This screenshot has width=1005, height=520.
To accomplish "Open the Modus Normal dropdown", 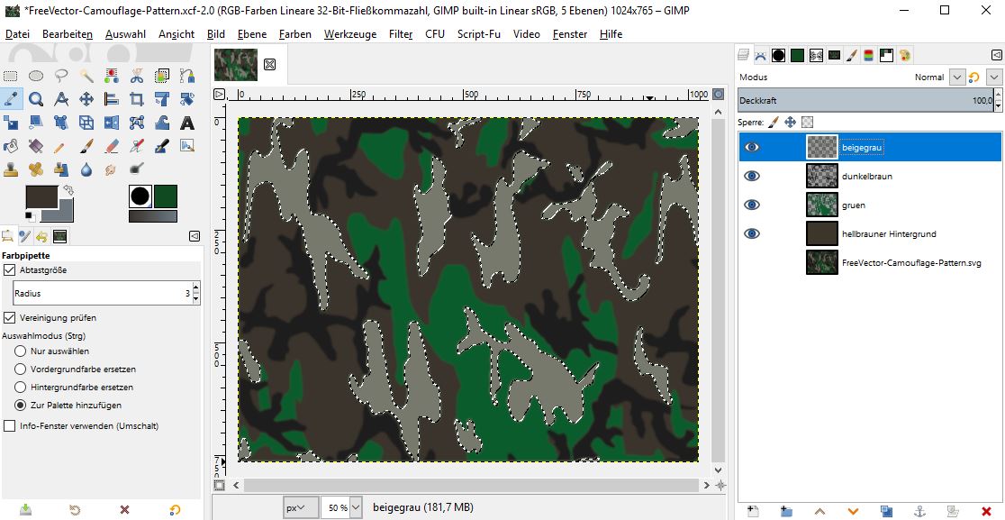I will pyautogui.click(x=956, y=78).
